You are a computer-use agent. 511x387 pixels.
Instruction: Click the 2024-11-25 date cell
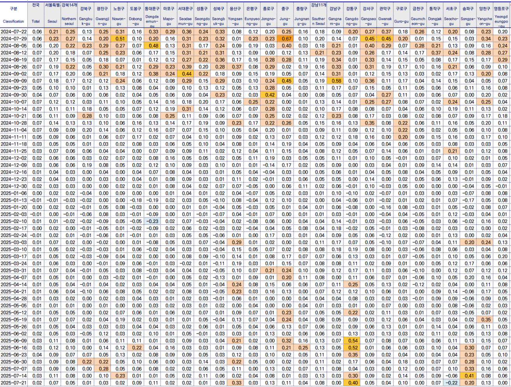point(14,151)
